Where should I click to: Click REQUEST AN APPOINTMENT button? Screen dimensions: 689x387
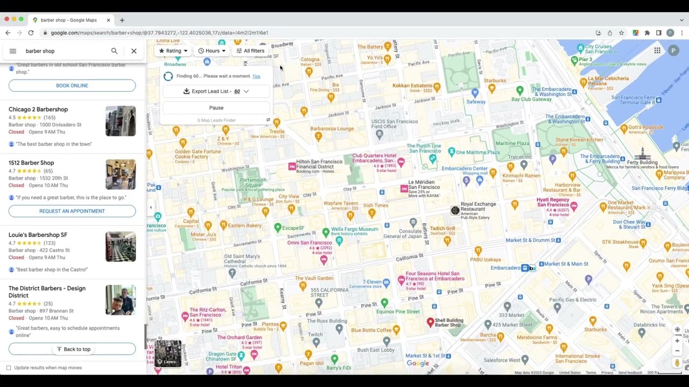pyautogui.click(x=72, y=211)
